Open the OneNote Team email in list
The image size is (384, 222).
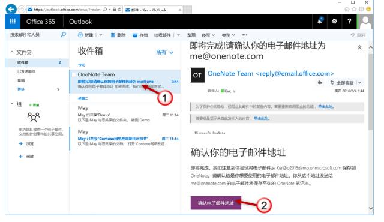tap(125, 81)
